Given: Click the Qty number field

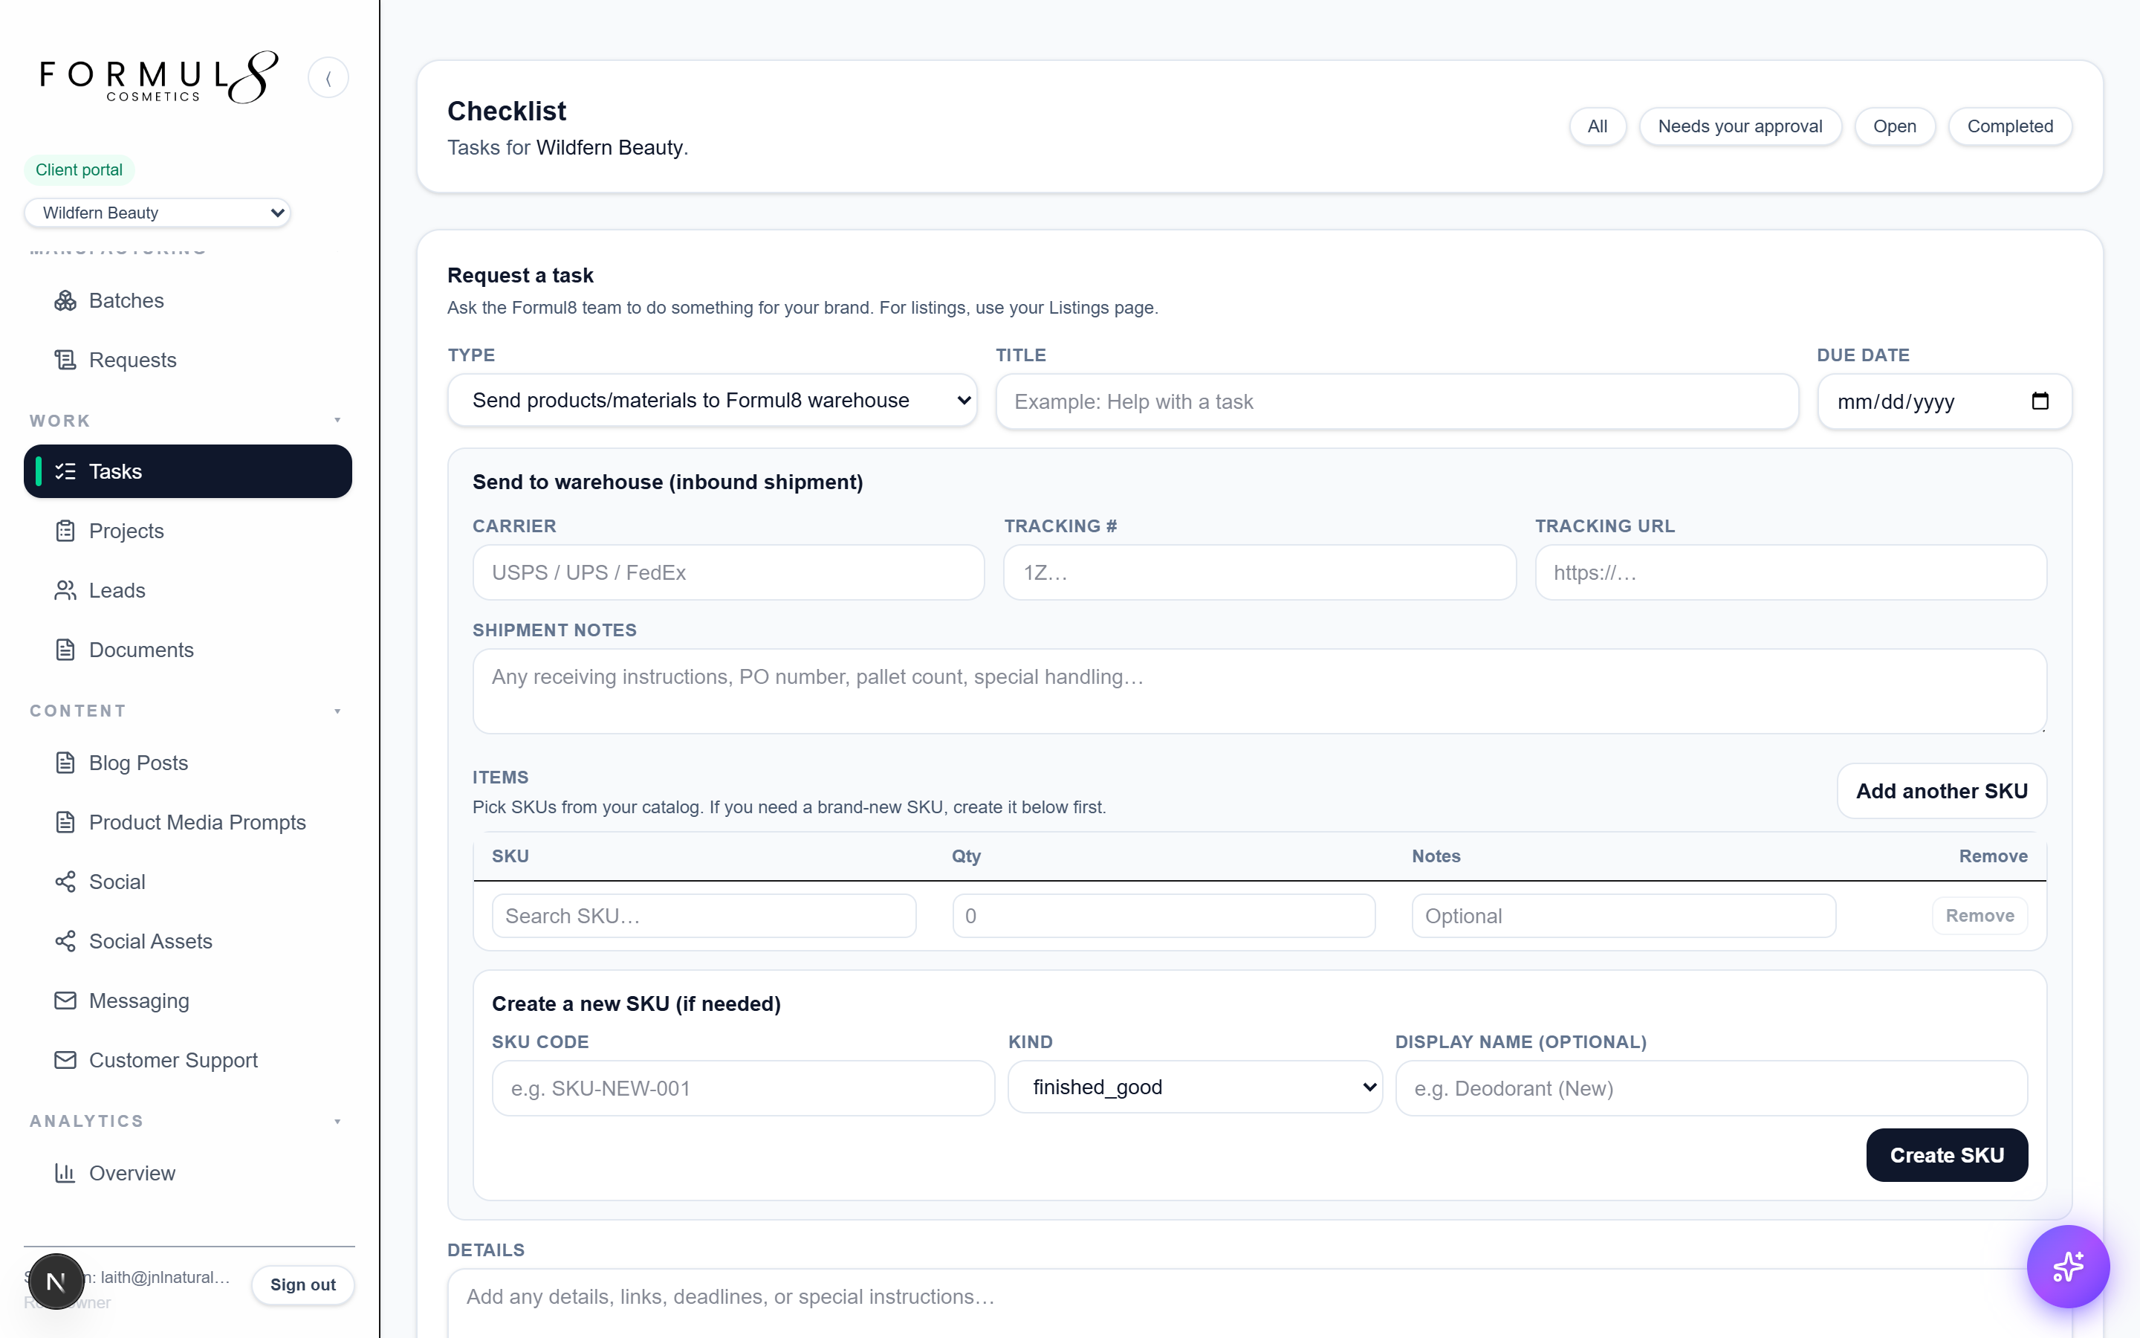Looking at the screenshot, I should pyautogui.click(x=1164, y=916).
